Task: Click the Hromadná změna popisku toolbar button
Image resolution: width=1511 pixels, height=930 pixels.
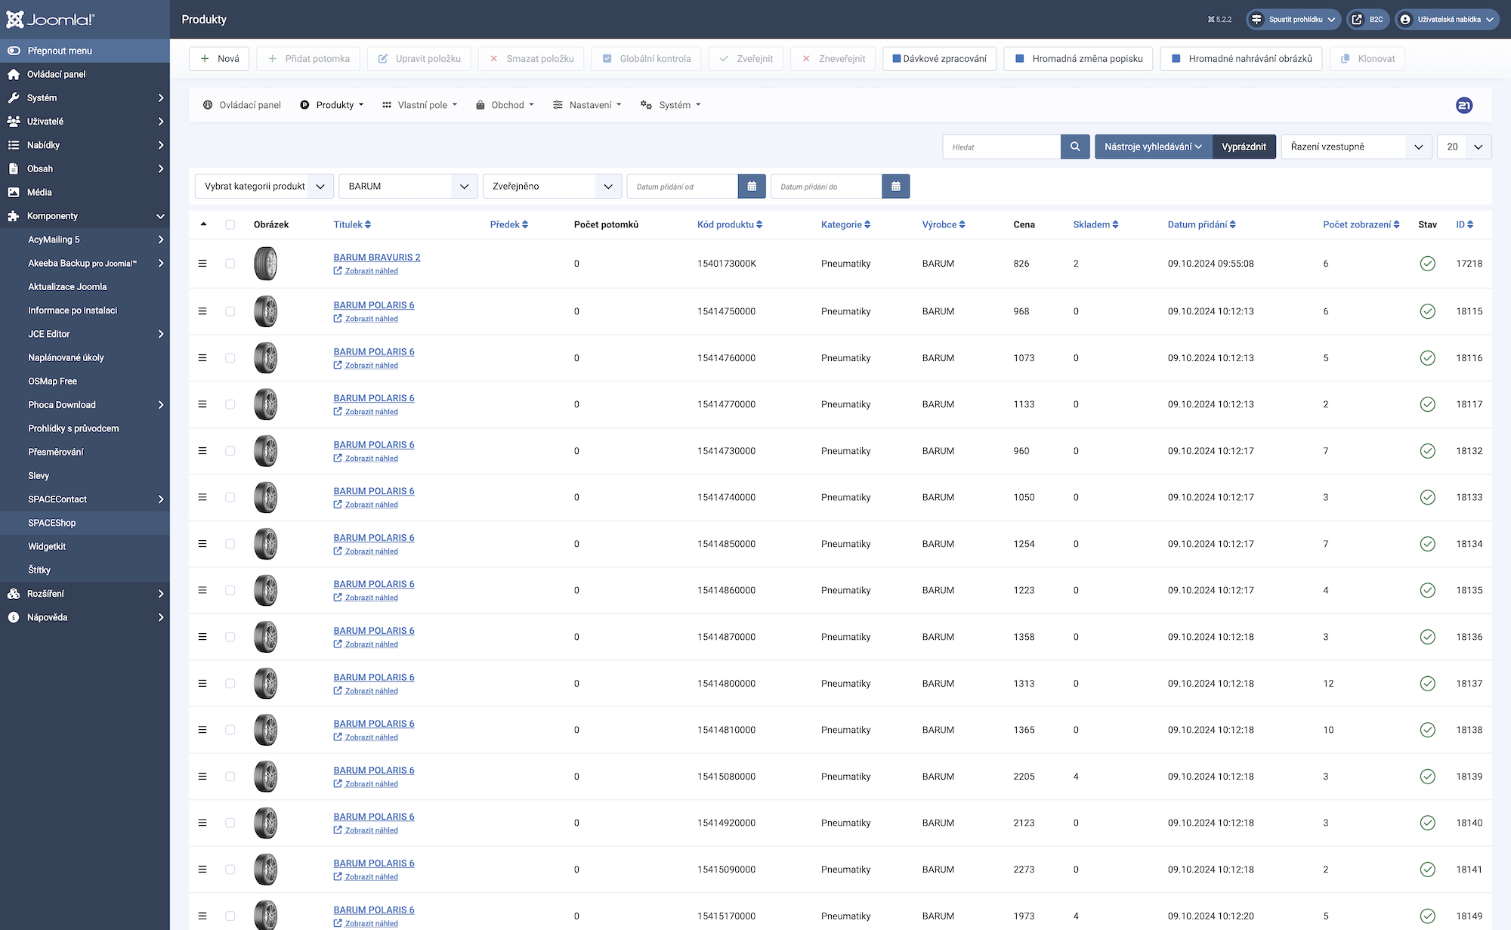Action: (x=1078, y=58)
